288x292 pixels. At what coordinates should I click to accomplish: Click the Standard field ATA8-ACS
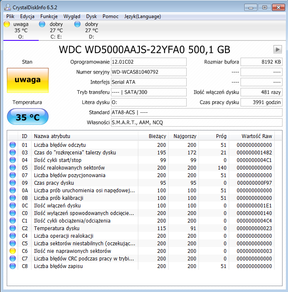coord(197,112)
